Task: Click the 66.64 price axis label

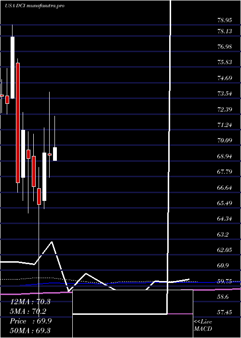Action: point(225,188)
